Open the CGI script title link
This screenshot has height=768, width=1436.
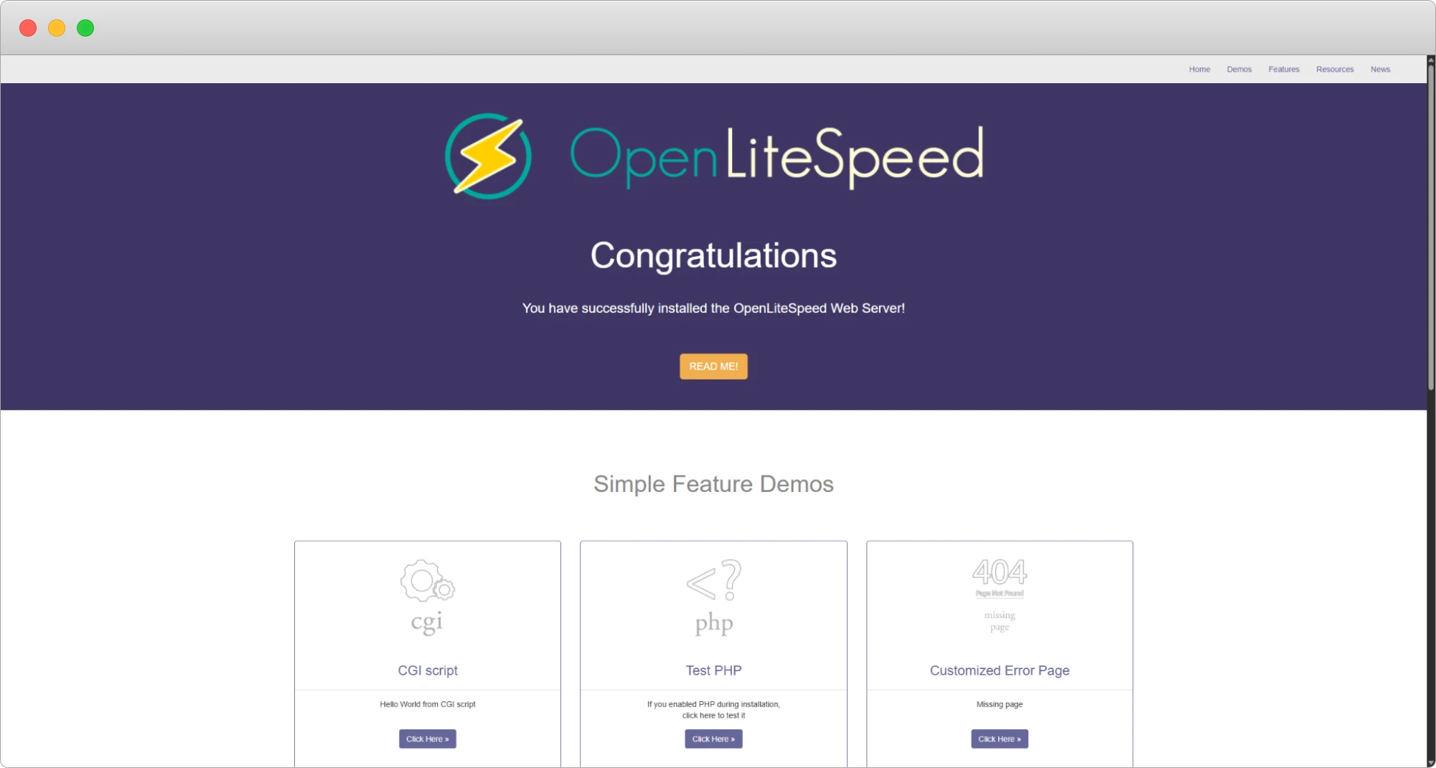pos(428,670)
